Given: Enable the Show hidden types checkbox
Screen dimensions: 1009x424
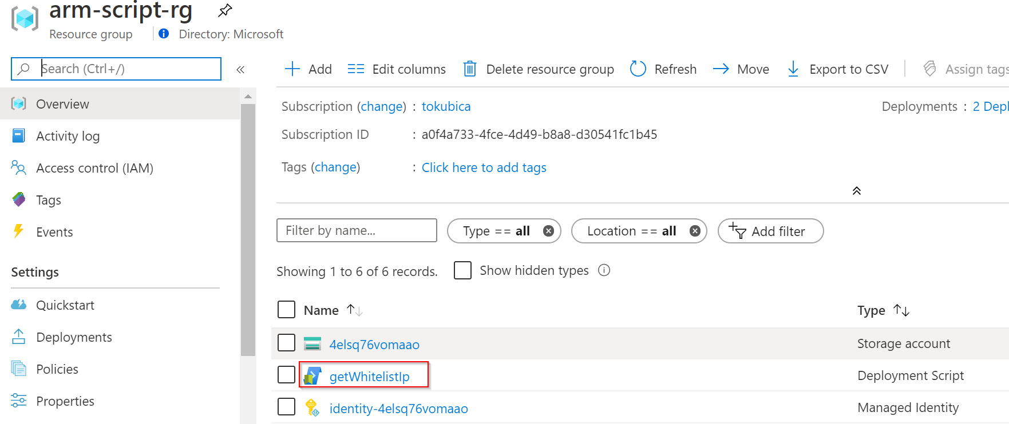Looking at the screenshot, I should pyautogui.click(x=462, y=270).
